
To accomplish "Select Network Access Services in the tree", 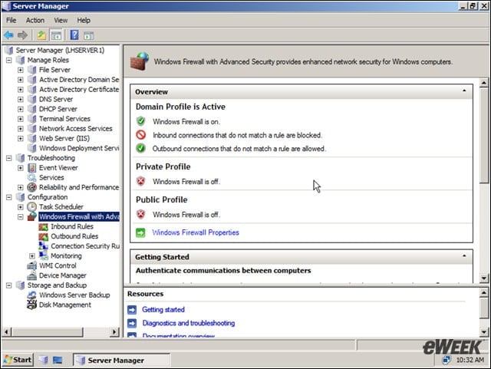I will (75, 128).
